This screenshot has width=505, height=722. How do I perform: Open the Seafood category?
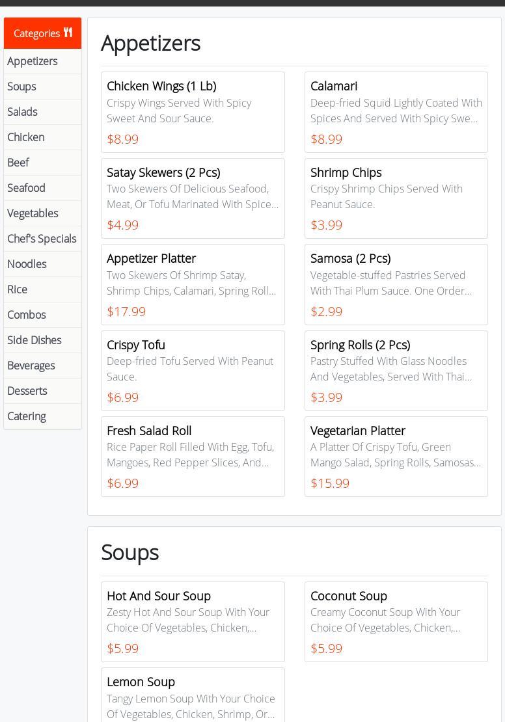pyautogui.click(x=26, y=188)
